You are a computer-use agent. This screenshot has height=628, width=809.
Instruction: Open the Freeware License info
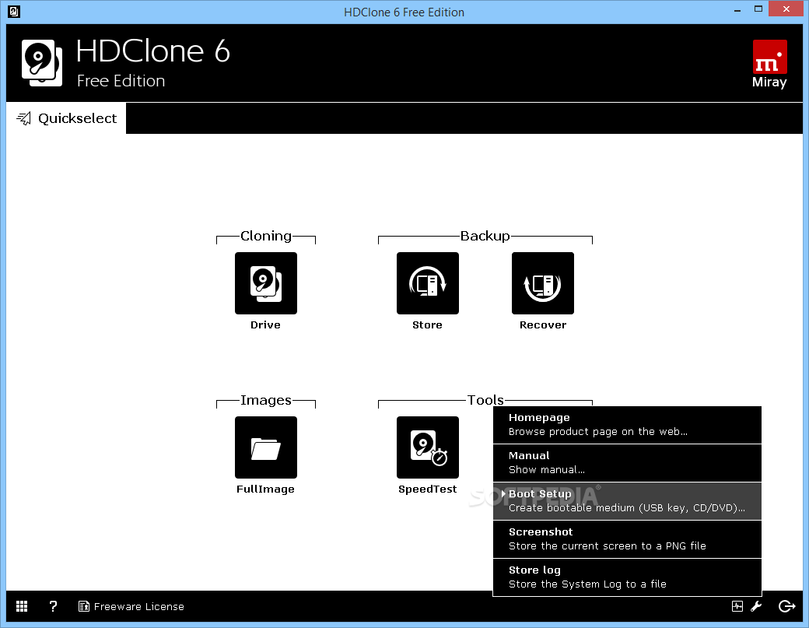[131, 606]
